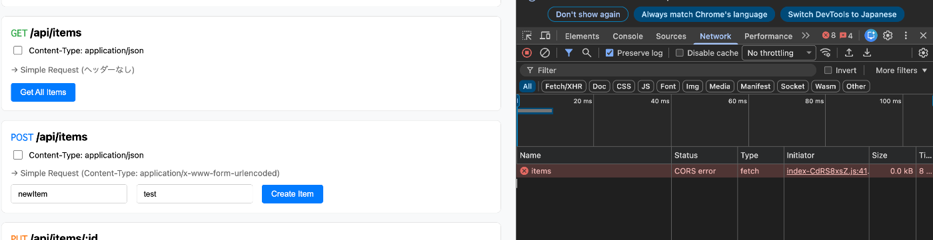Expand the More filters dropdown
This screenshot has width=933, height=240.
tap(901, 70)
